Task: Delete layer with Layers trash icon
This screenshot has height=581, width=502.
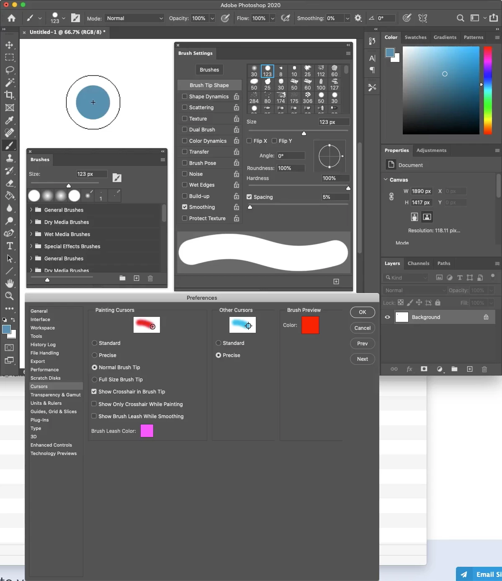Action: click(484, 369)
